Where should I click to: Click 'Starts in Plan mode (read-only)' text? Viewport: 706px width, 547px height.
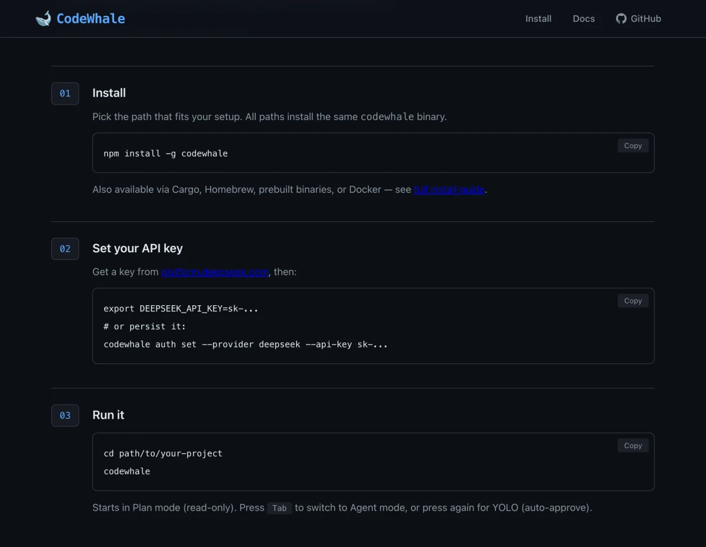tap(165, 508)
